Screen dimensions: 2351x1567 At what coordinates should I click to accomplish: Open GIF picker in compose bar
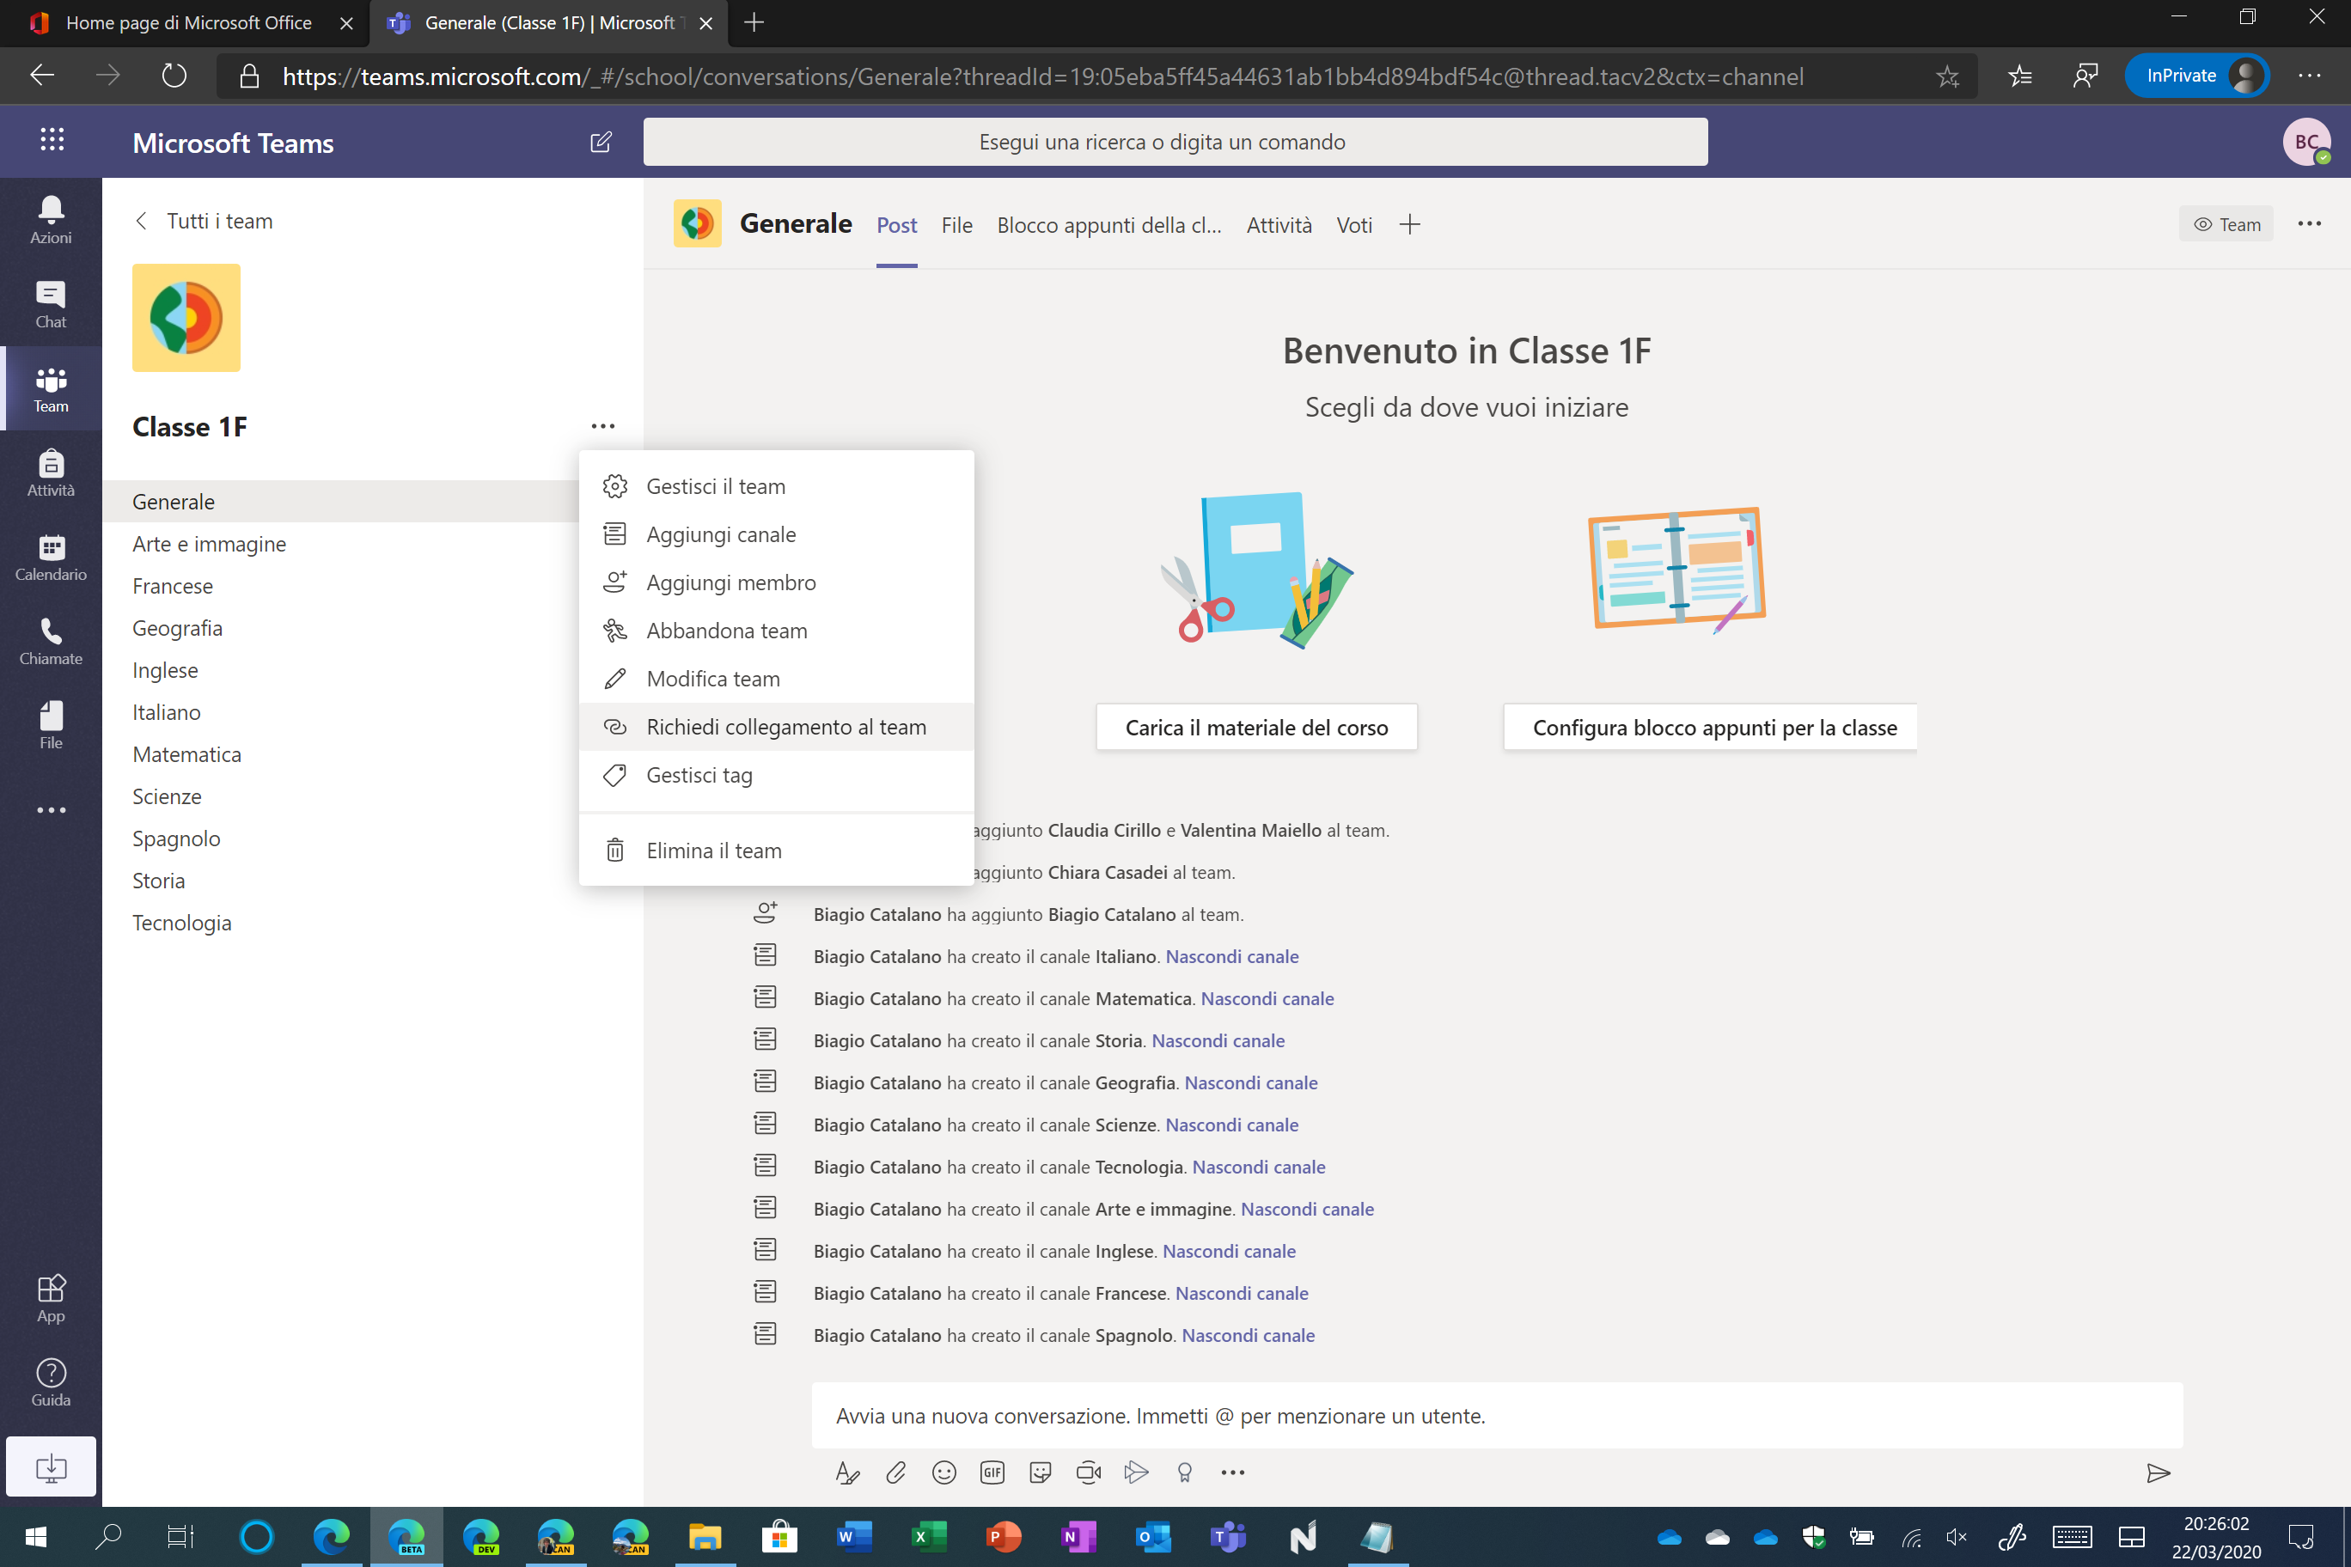pos(992,1472)
